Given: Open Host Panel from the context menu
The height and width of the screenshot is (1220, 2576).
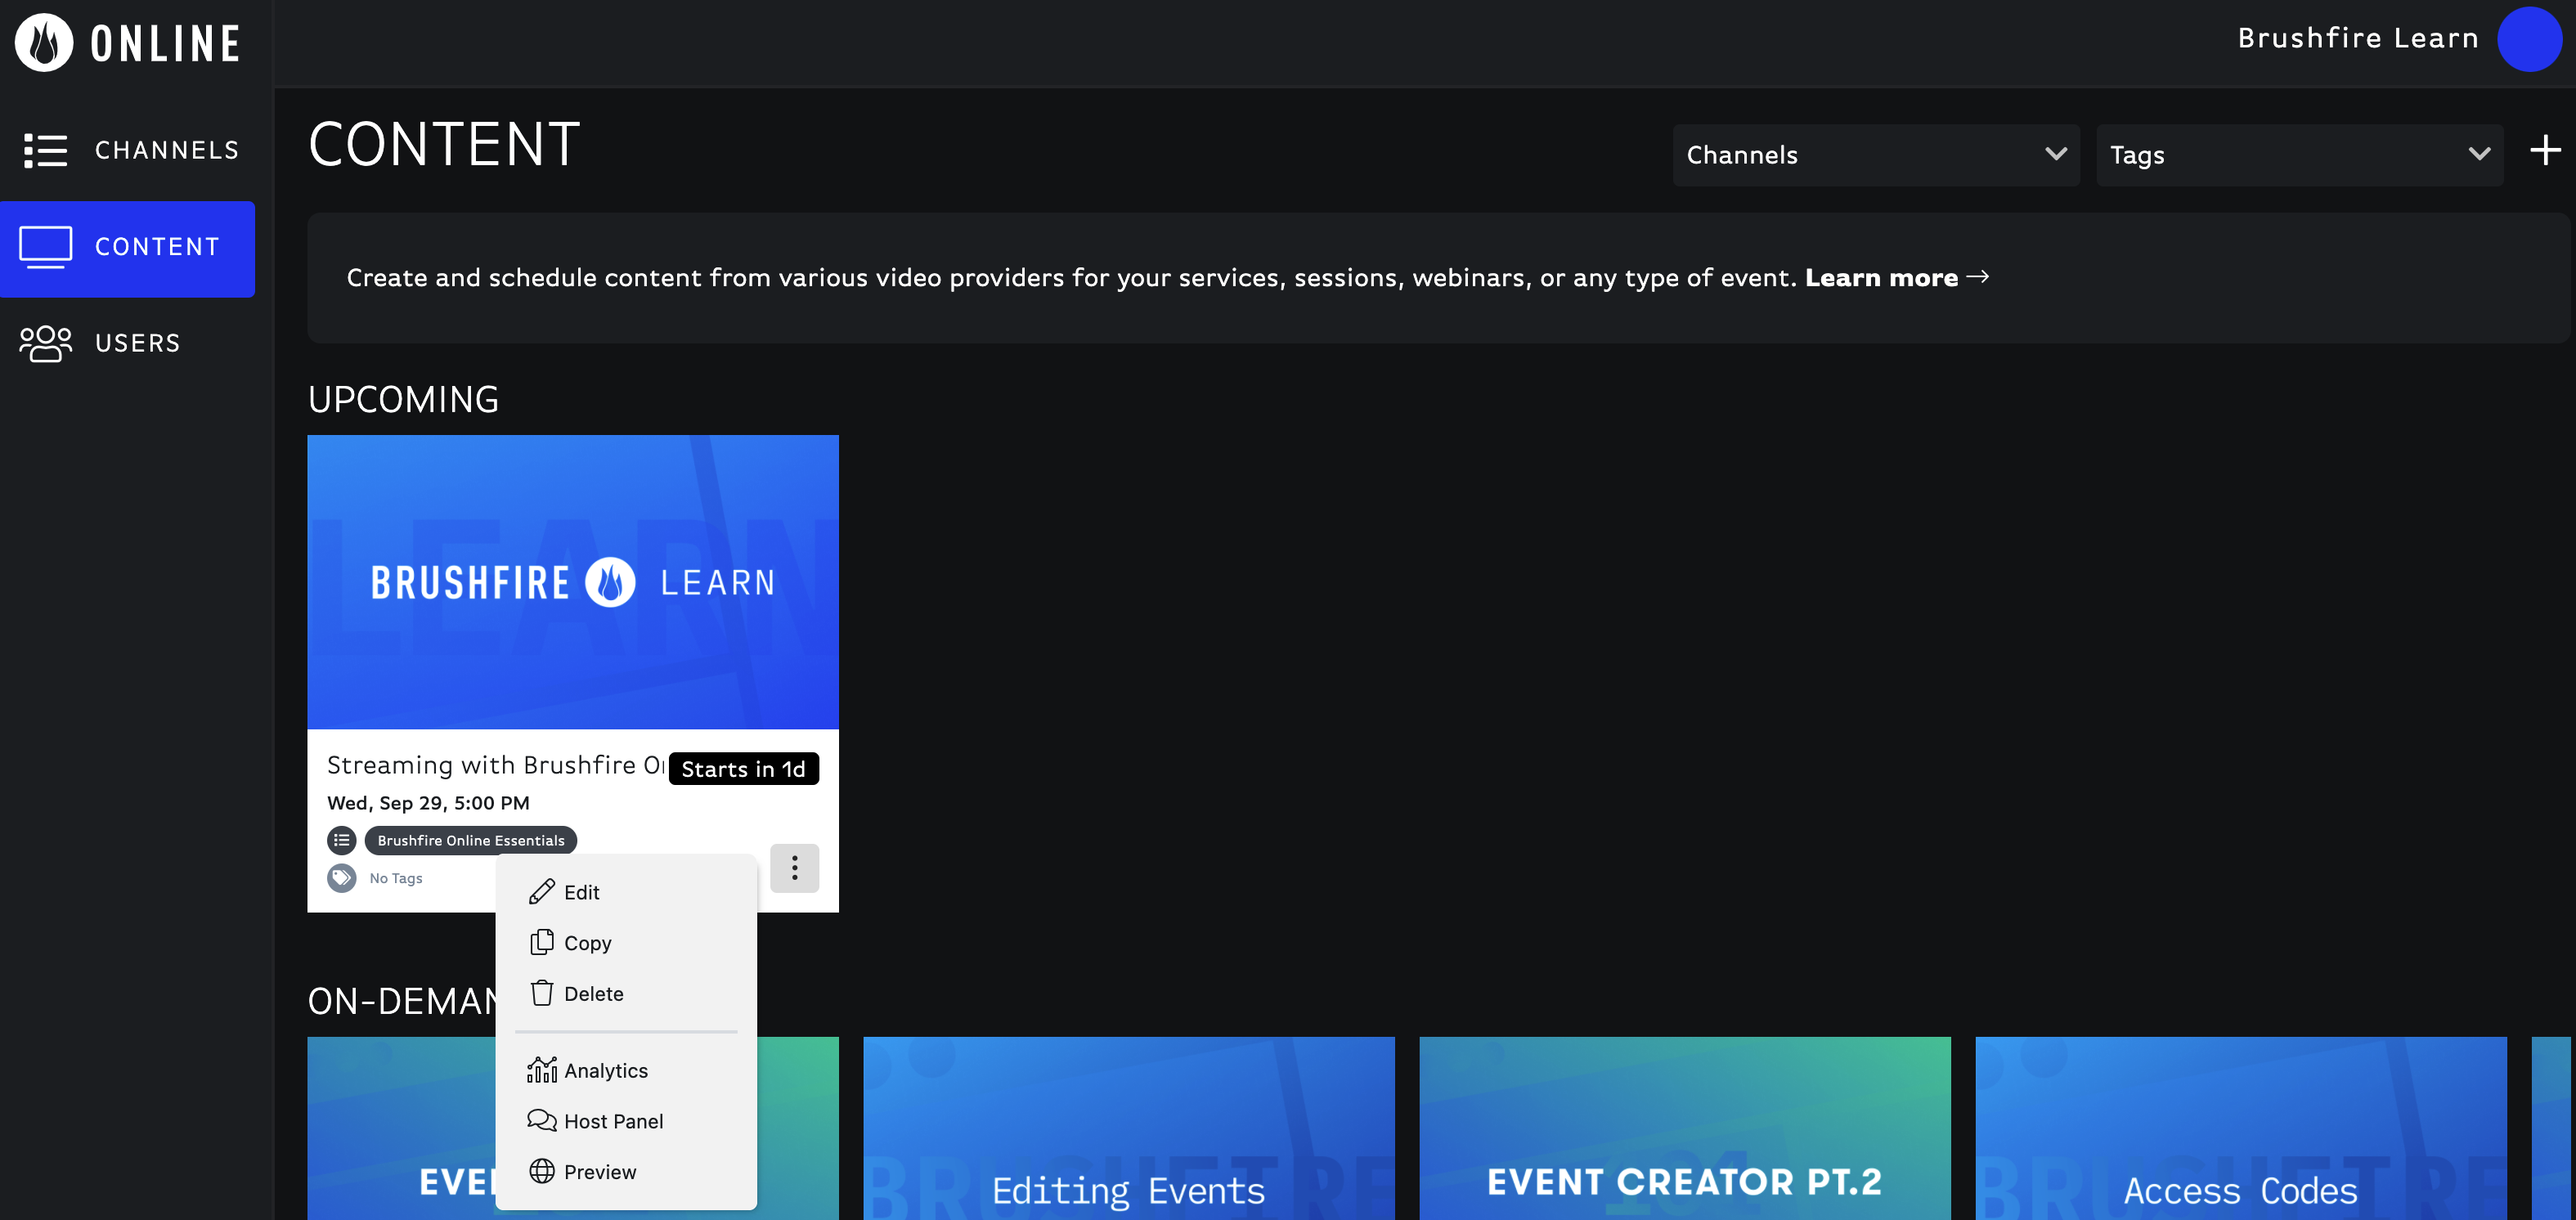Looking at the screenshot, I should tap(626, 1121).
